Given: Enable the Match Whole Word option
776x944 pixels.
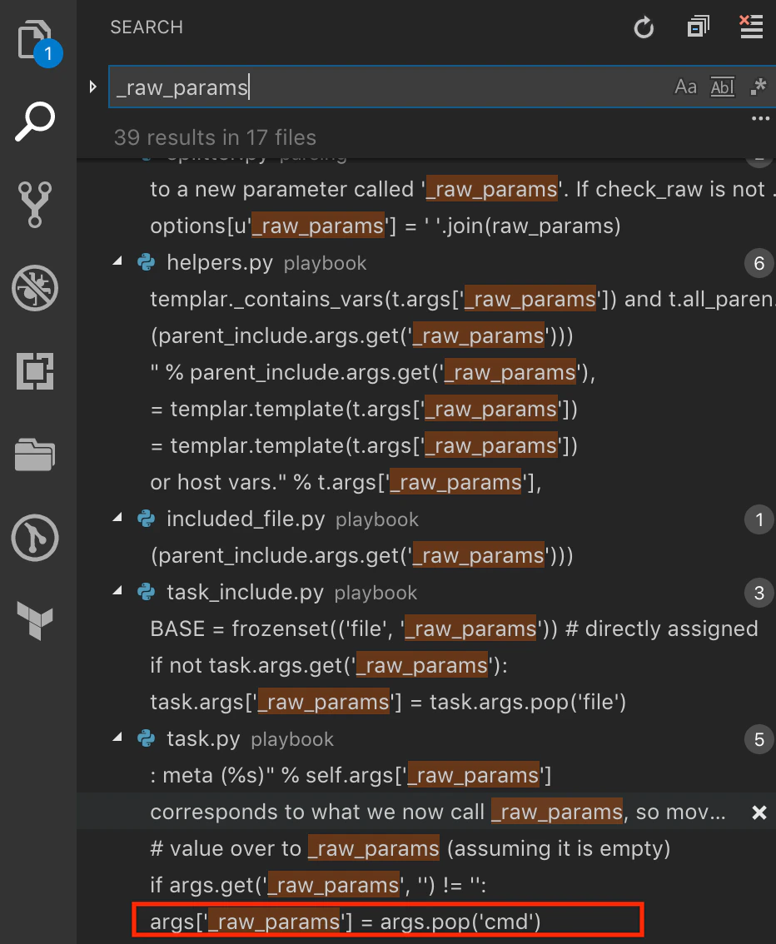Looking at the screenshot, I should point(722,87).
